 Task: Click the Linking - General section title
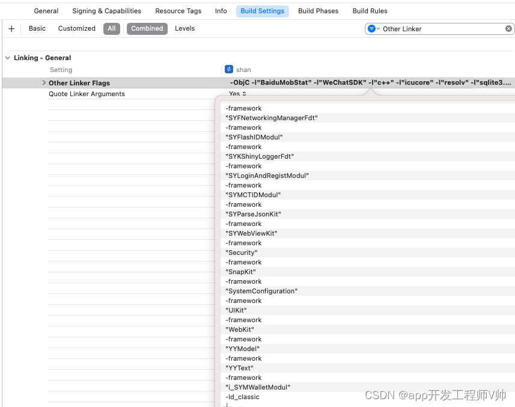[43, 58]
